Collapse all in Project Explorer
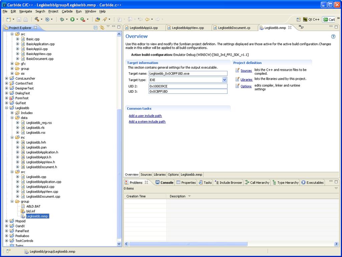The height and width of the screenshot is (257, 342). point(96,28)
